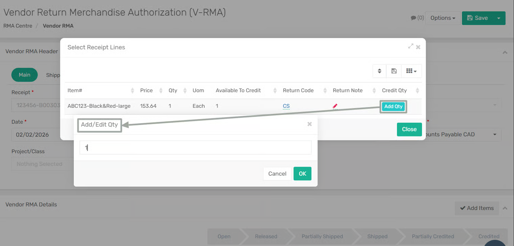Click the Cancel button
Image resolution: width=514 pixels, height=246 pixels.
(x=277, y=174)
